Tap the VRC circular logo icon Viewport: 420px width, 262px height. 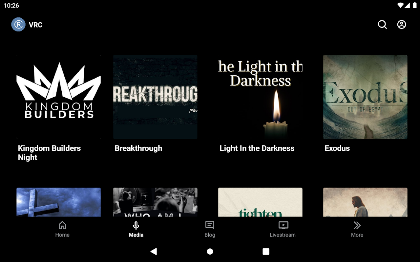click(18, 25)
